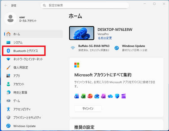Open アプリ settings
The height and width of the screenshot is (131, 169).
point(34,76)
